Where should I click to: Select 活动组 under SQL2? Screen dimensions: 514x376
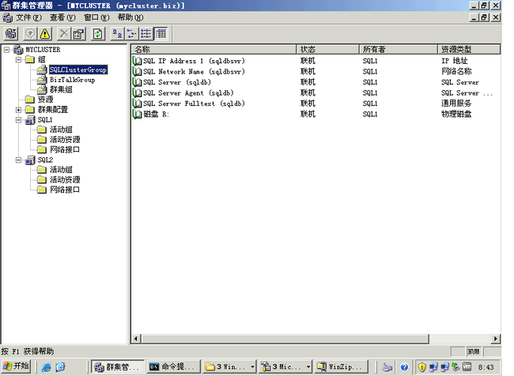[x=61, y=170]
